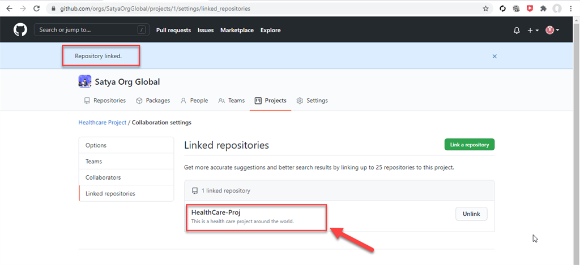The width and height of the screenshot is (580, 265).
Task: Switch to the Repositories tab
Action: (105, 101)
